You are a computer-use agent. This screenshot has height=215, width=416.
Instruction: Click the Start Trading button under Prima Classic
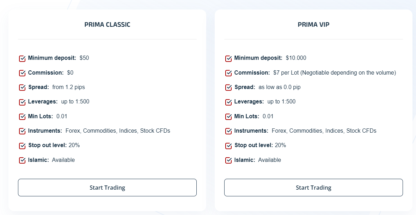click(107, 188)
